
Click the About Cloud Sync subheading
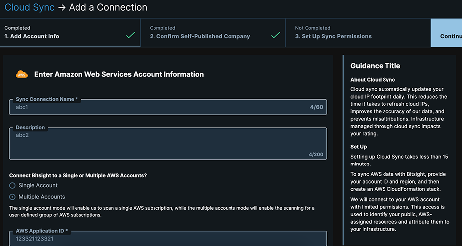(372, 80)
